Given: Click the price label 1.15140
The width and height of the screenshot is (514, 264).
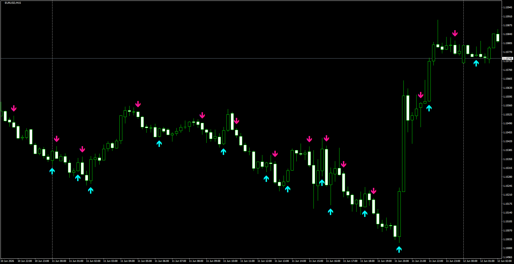Looking at the screenshot, I should coord(508,213).
